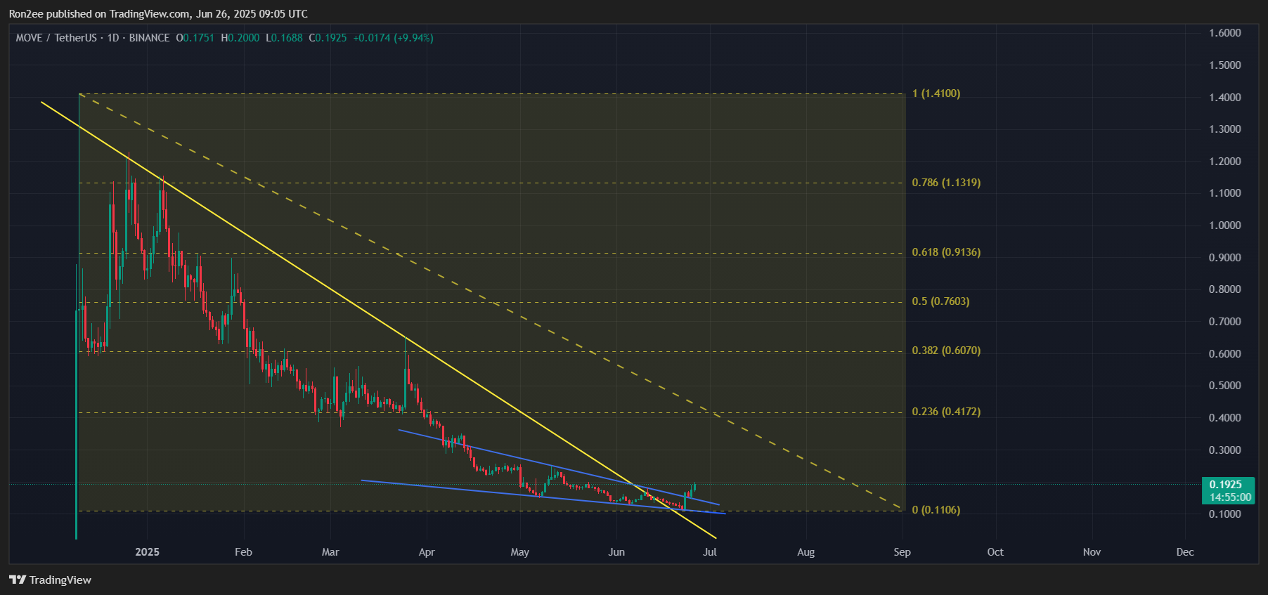Click the High value H0.2000 in legend
This screenshot has width=1268, height=595.
[x=240, y=38]
